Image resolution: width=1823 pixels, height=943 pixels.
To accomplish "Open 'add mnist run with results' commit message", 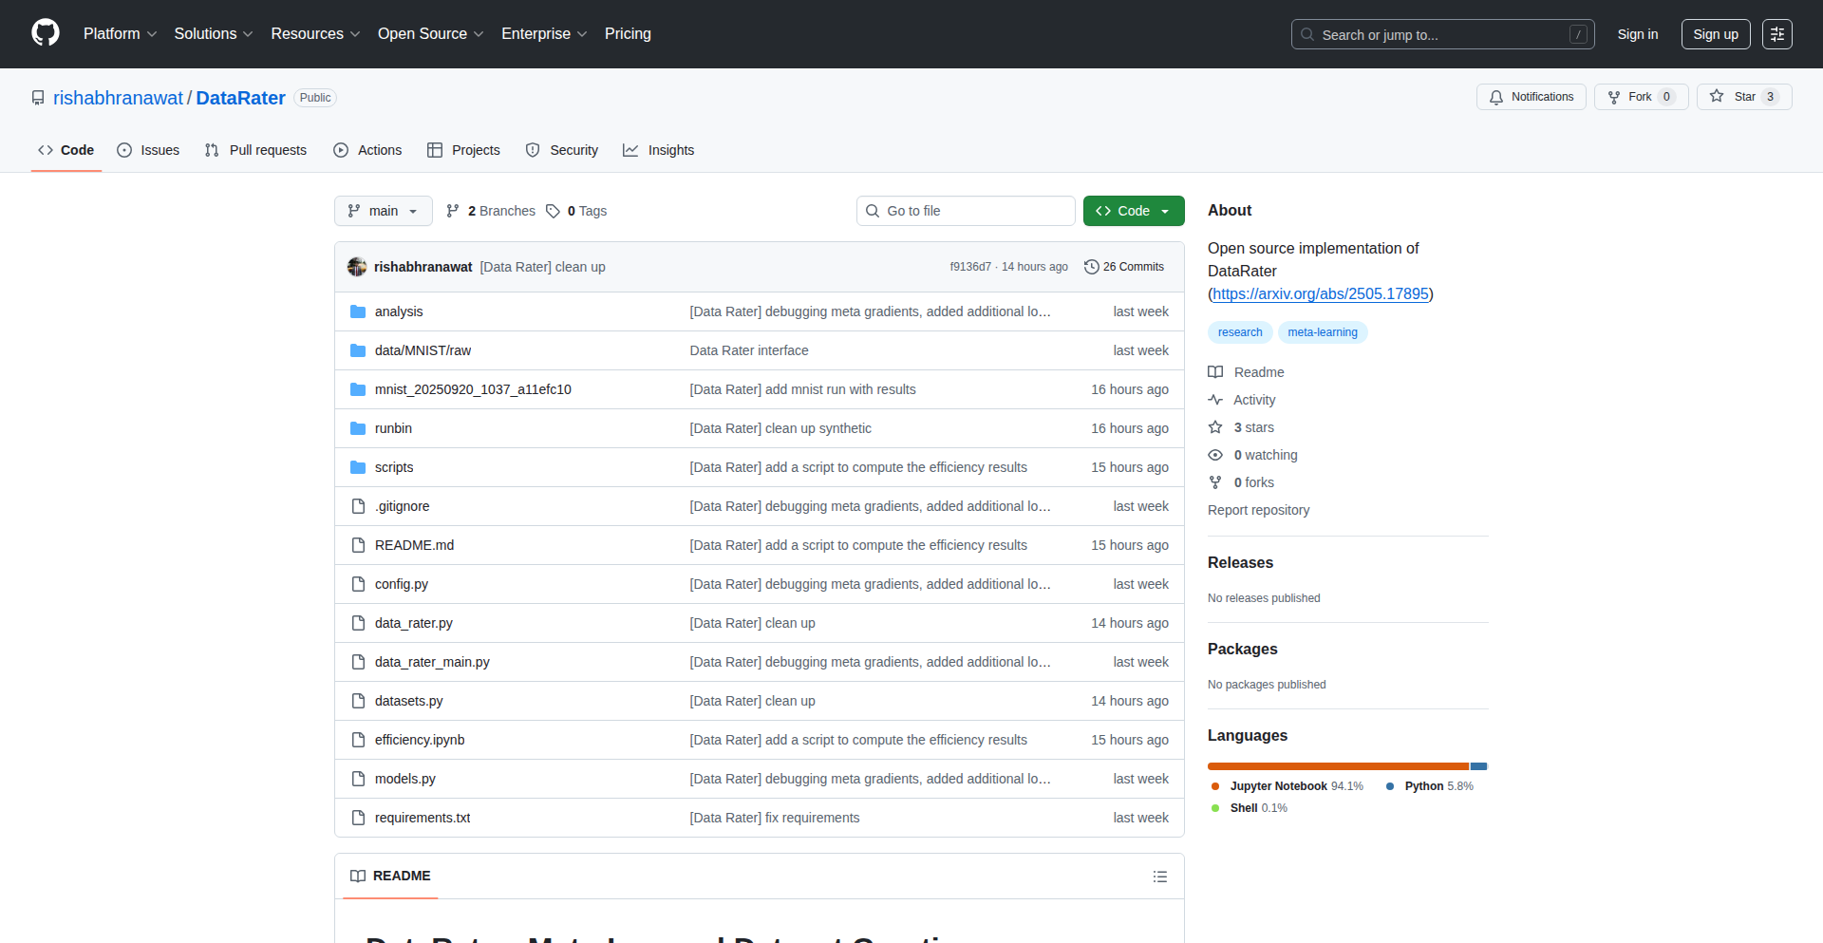I will [803, 389].
